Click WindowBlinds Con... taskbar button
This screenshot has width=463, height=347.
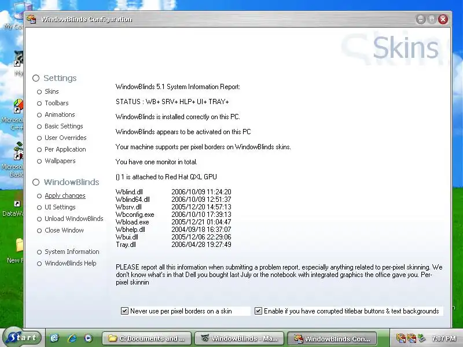pos(332,338)
